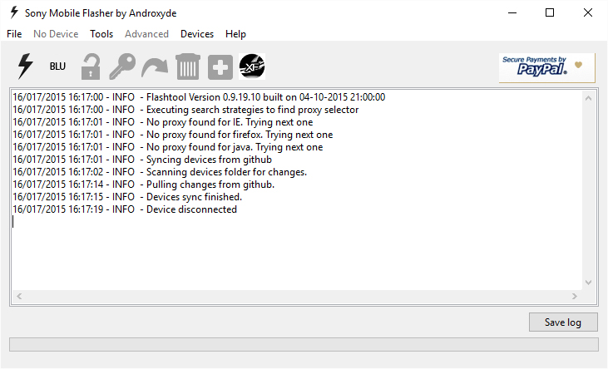This screenshot has height=369, width=608.
Task: Click the 'Devices sync finished' log line
Action: [x=127, y=197]
